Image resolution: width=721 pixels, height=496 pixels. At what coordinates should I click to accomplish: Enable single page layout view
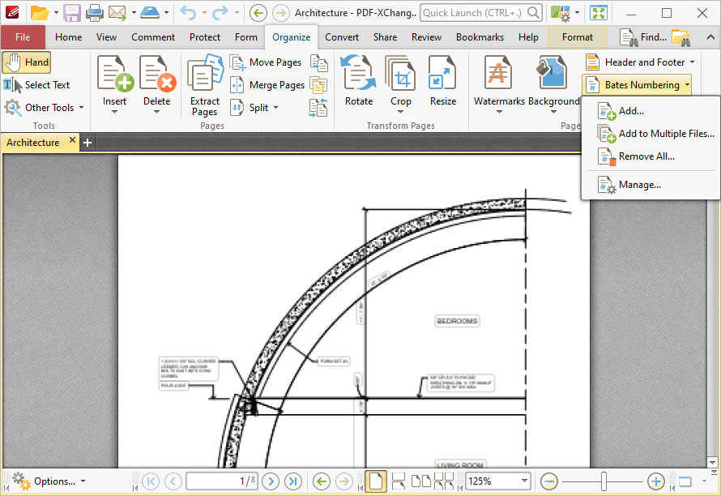coord(375,481)
